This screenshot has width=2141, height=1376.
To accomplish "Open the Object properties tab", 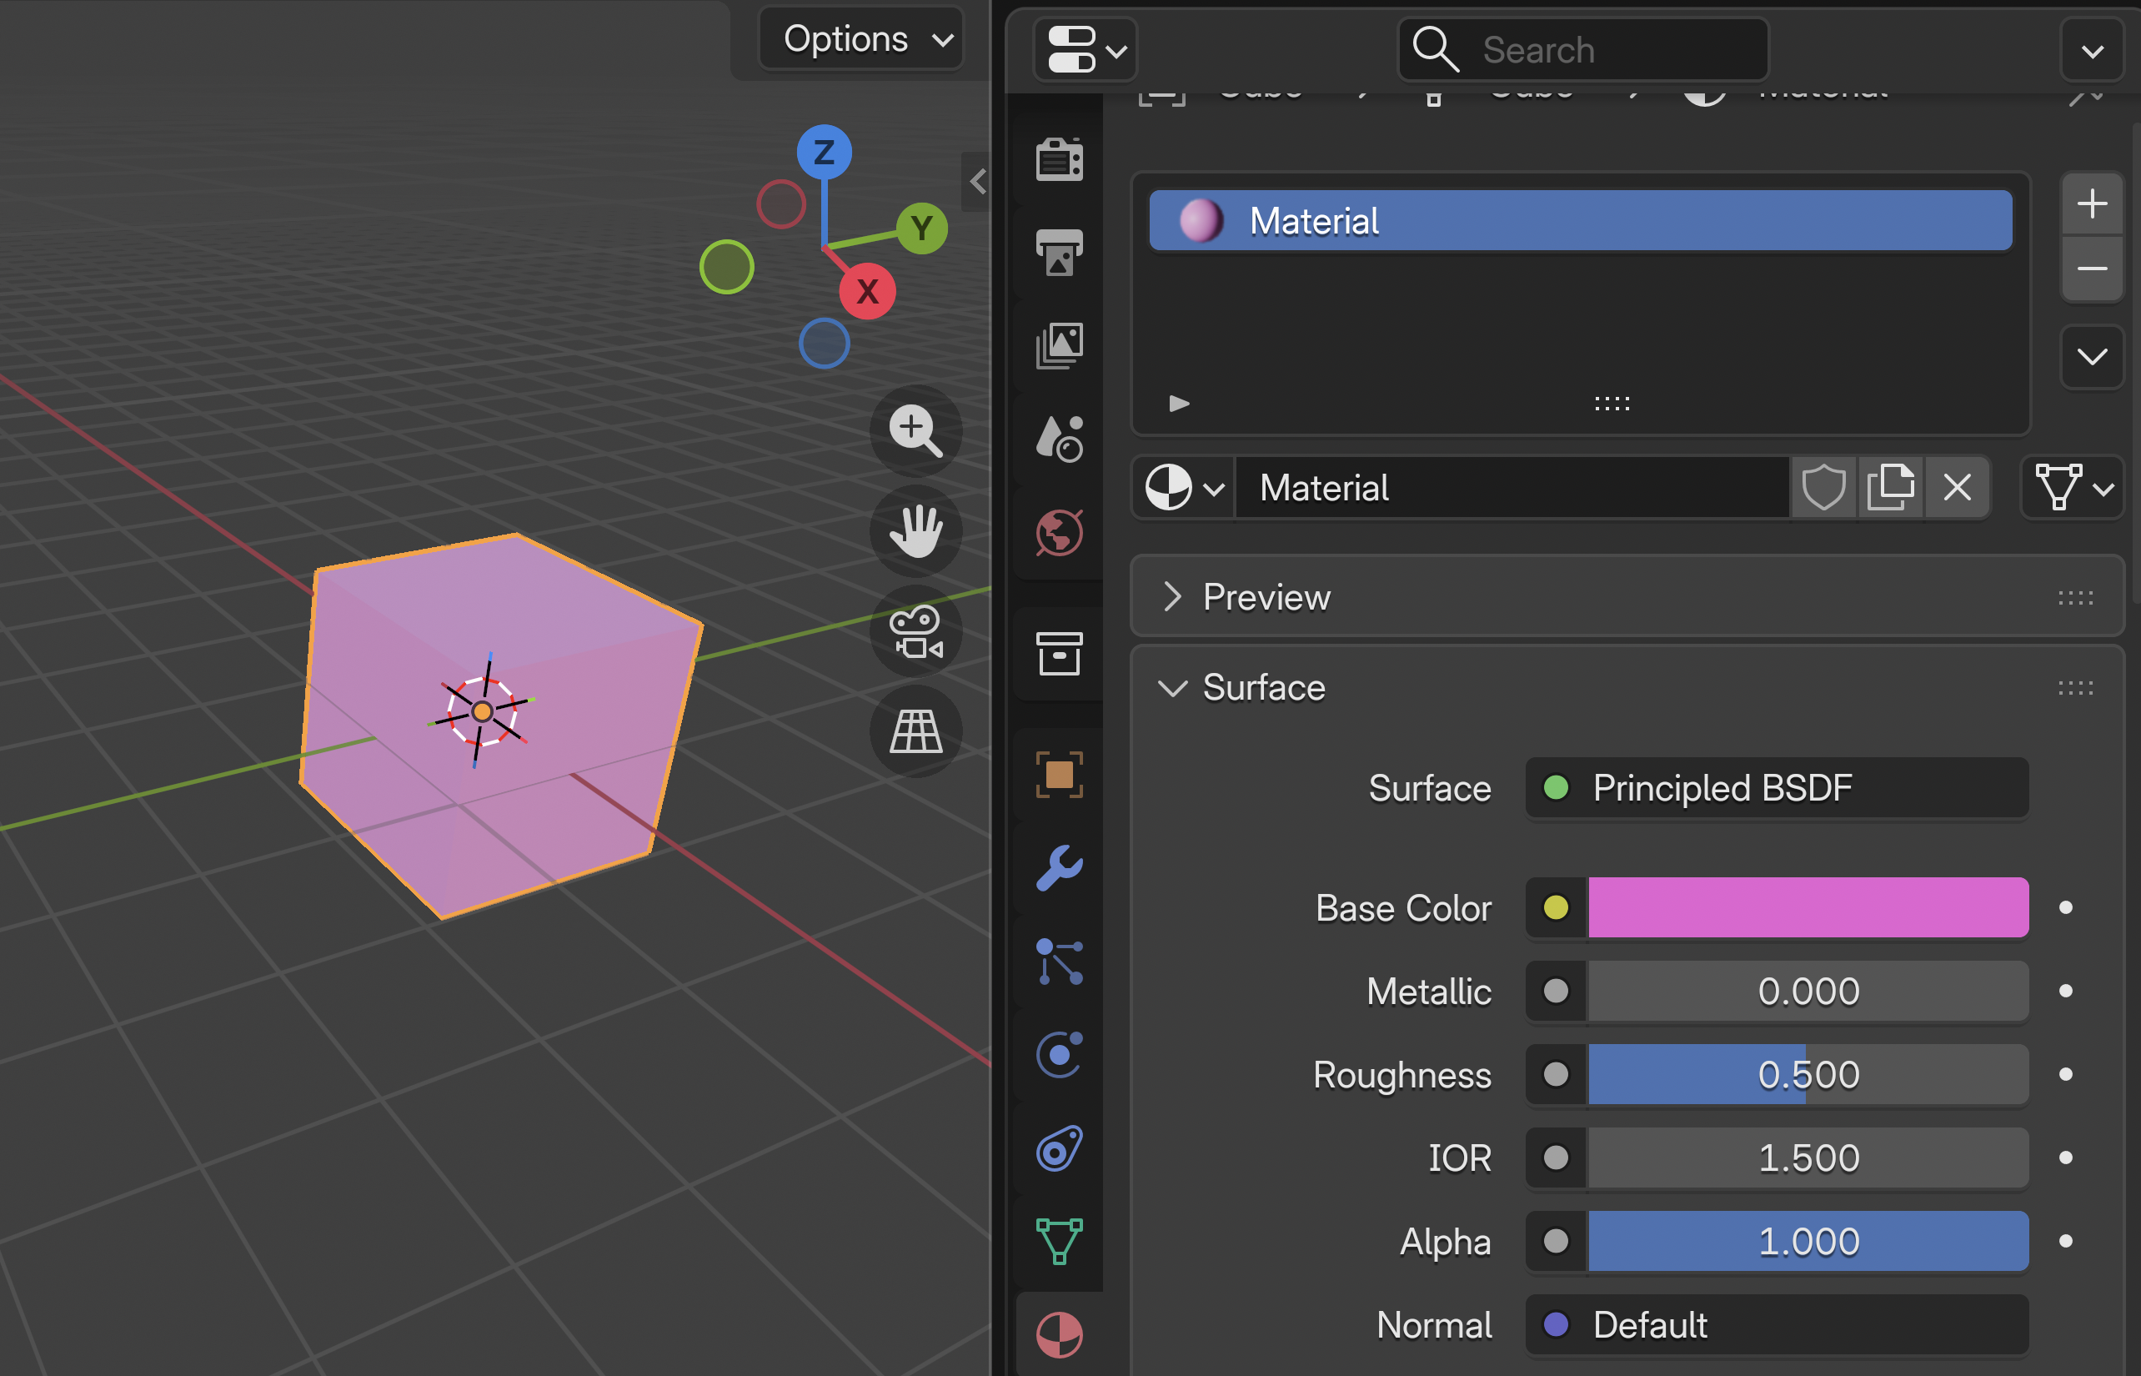I will click(x=1060, y=775).
